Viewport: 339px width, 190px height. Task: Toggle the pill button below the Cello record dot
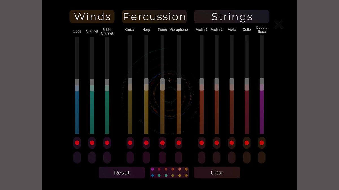pyautogui.click(x=246, y=157)
